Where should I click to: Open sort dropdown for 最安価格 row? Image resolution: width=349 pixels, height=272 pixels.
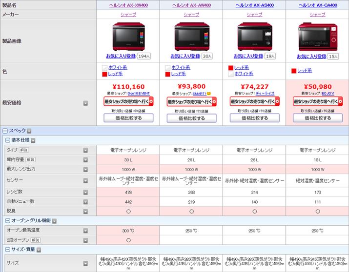pyautogui.click(x=85, y=103)
